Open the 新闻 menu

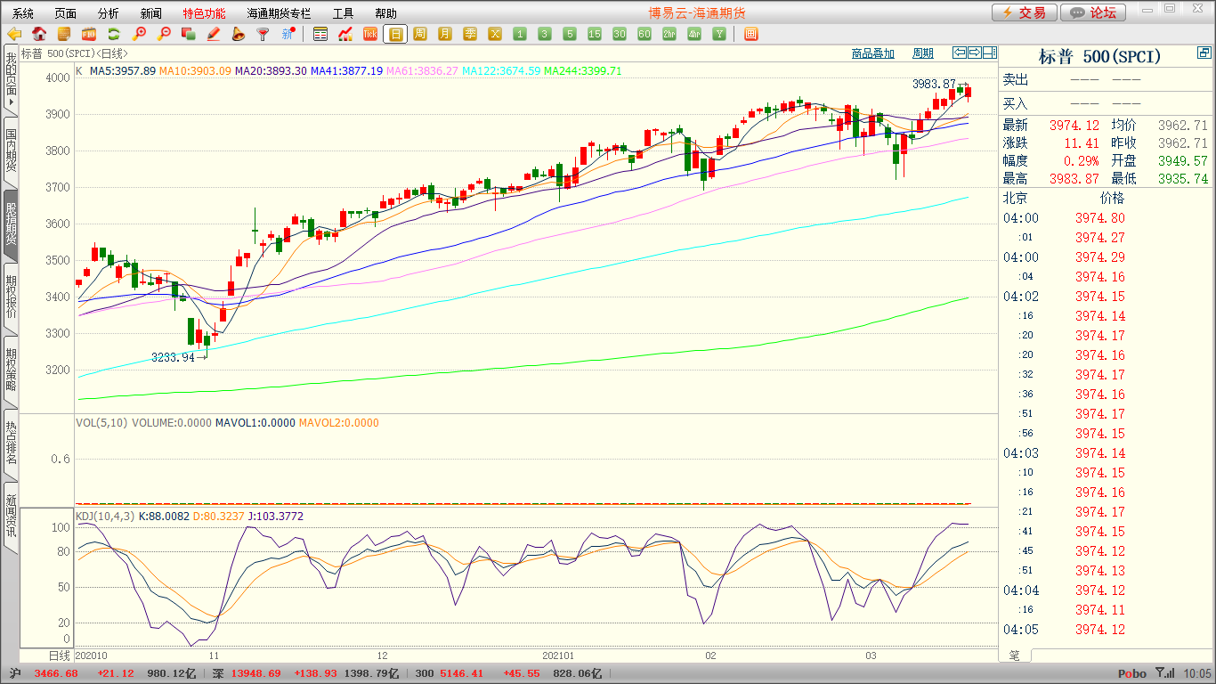click(151, 13)
